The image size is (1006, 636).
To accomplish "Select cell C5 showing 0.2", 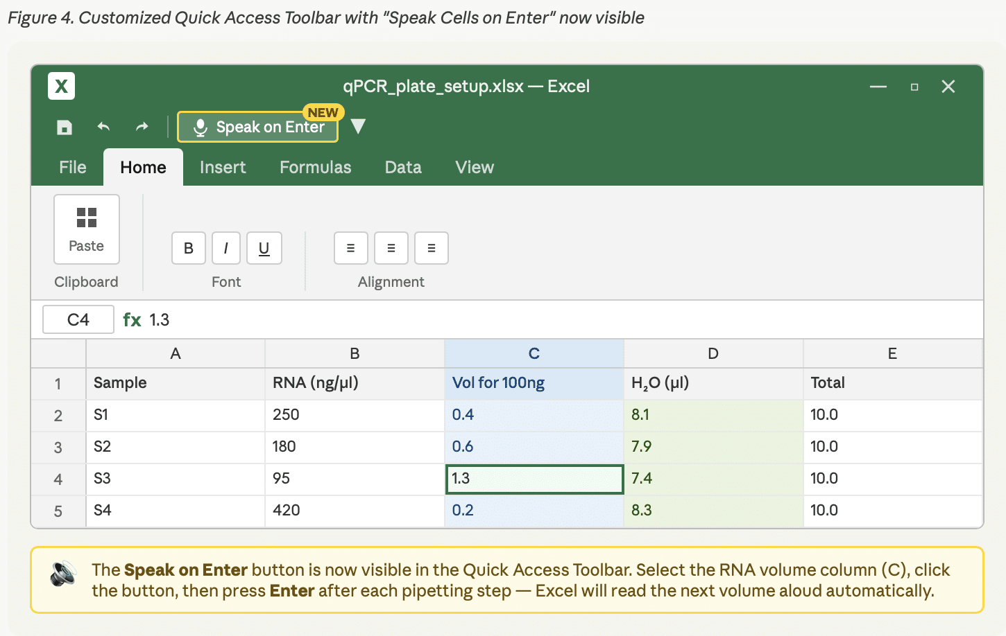I will point(534,511).
